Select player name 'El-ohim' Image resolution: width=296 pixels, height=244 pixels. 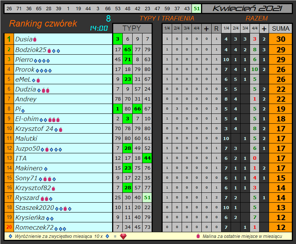tap(27, 119)
